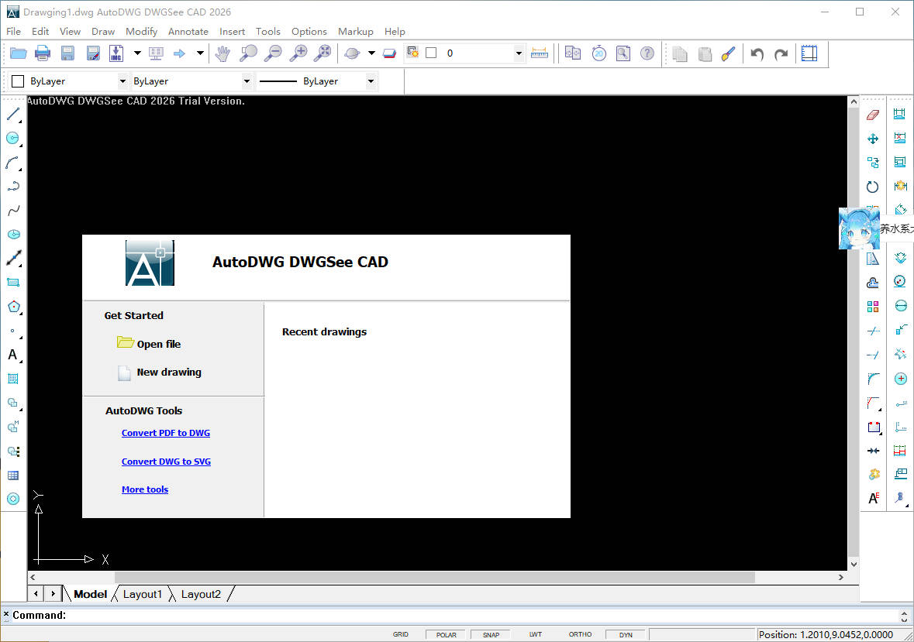914x642 pixels.
Task: Open the lineweight ByLayer dropdown
Action: 371,81
